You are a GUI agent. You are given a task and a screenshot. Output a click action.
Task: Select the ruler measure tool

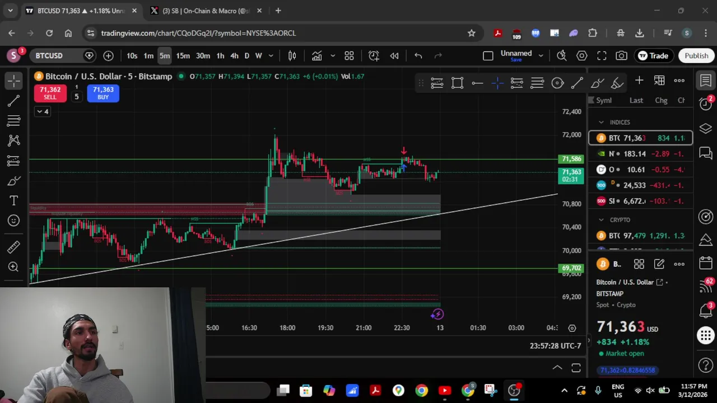13,247
